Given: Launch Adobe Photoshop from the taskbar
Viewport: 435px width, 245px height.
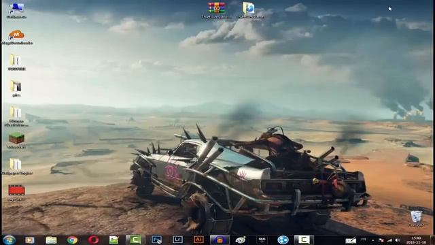Looking at the screenshot, I should pyautogui.click(x=156, y=240).
